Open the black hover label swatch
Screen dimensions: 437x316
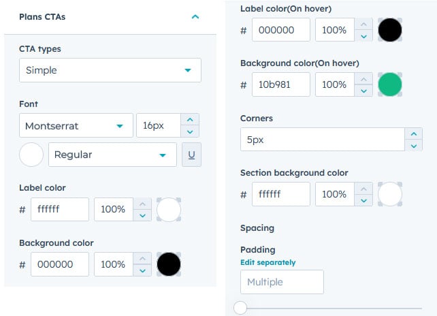[390, 30]
